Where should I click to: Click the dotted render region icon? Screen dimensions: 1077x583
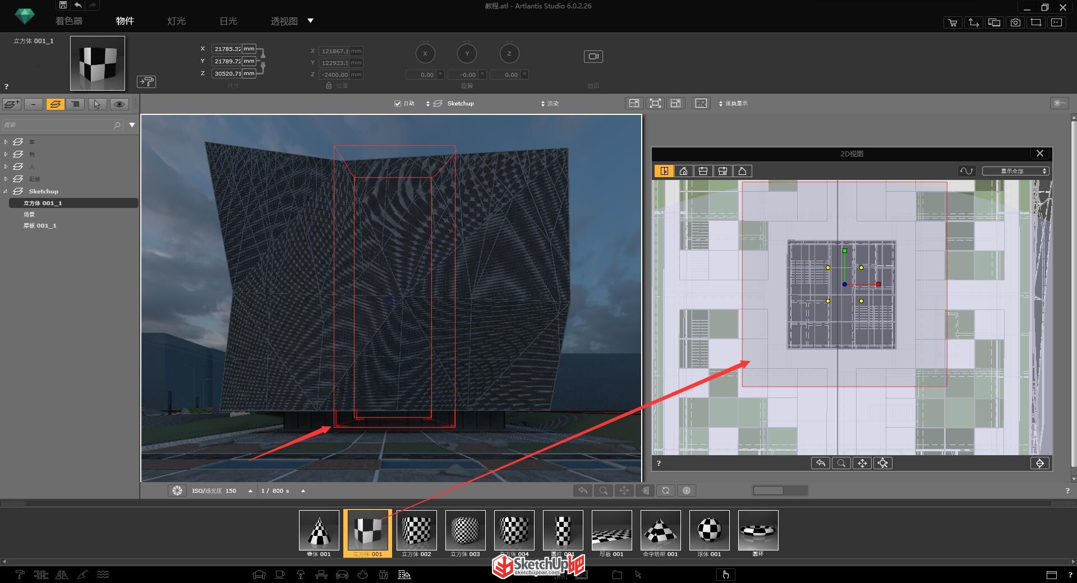tap(701, 103)
